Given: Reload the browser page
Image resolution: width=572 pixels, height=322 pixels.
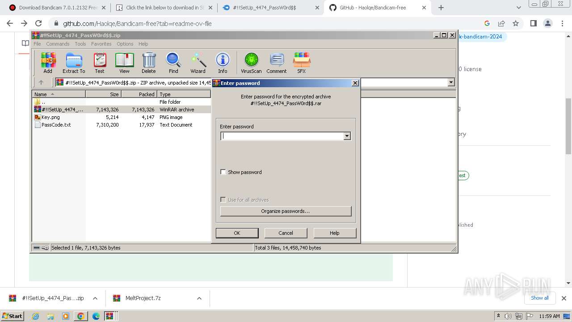Looking at the screenshot, I should (x=38, y=23).
